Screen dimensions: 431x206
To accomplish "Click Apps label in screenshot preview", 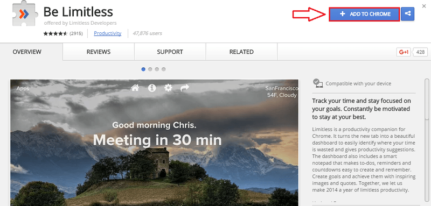I will point(23,88).
